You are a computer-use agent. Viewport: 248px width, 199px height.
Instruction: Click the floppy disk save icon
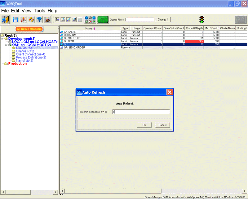click(15, 20)
